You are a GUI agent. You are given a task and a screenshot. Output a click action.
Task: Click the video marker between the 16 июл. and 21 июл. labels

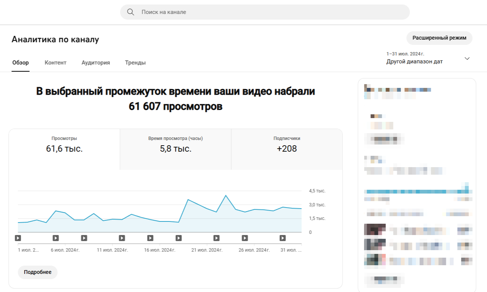pos(178,238)
